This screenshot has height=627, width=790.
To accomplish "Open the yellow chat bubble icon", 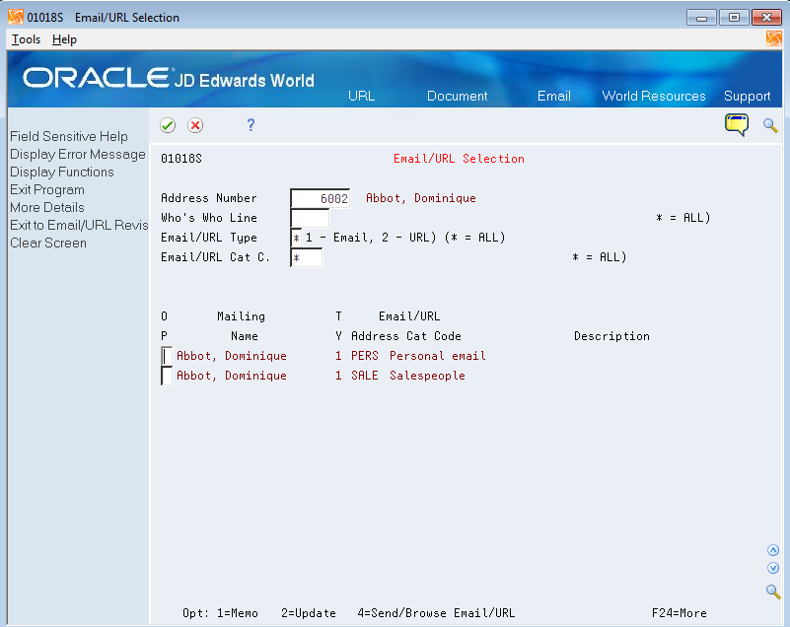I will pos(737,125).
